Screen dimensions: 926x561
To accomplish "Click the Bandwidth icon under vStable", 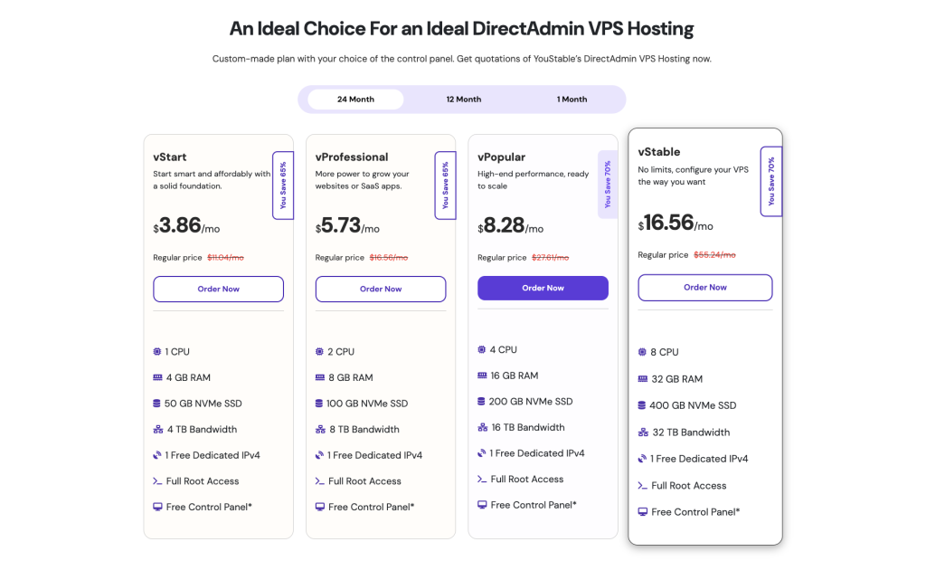I will (x=645, y=432).
